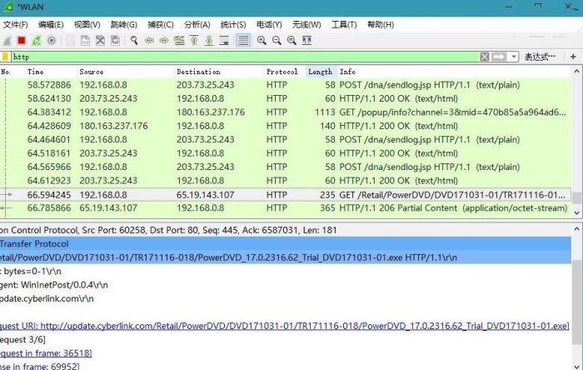Open the display filter history dropdown
Viewport: 583px width, 370px height.
pyautogui.click(x=514, y=57)
